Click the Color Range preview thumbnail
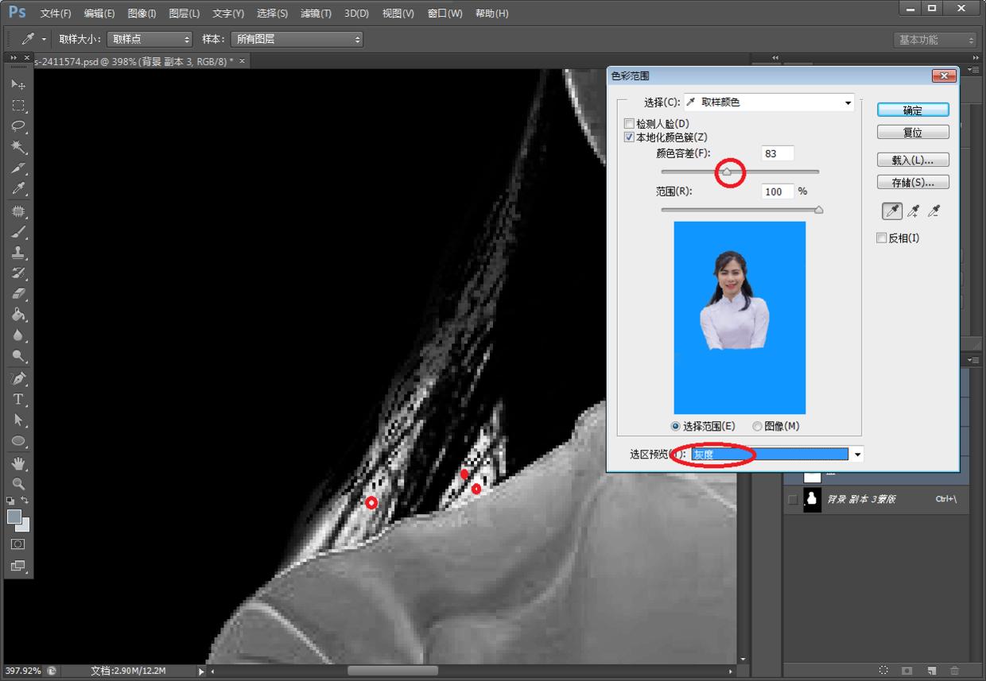 pos(739,317)
